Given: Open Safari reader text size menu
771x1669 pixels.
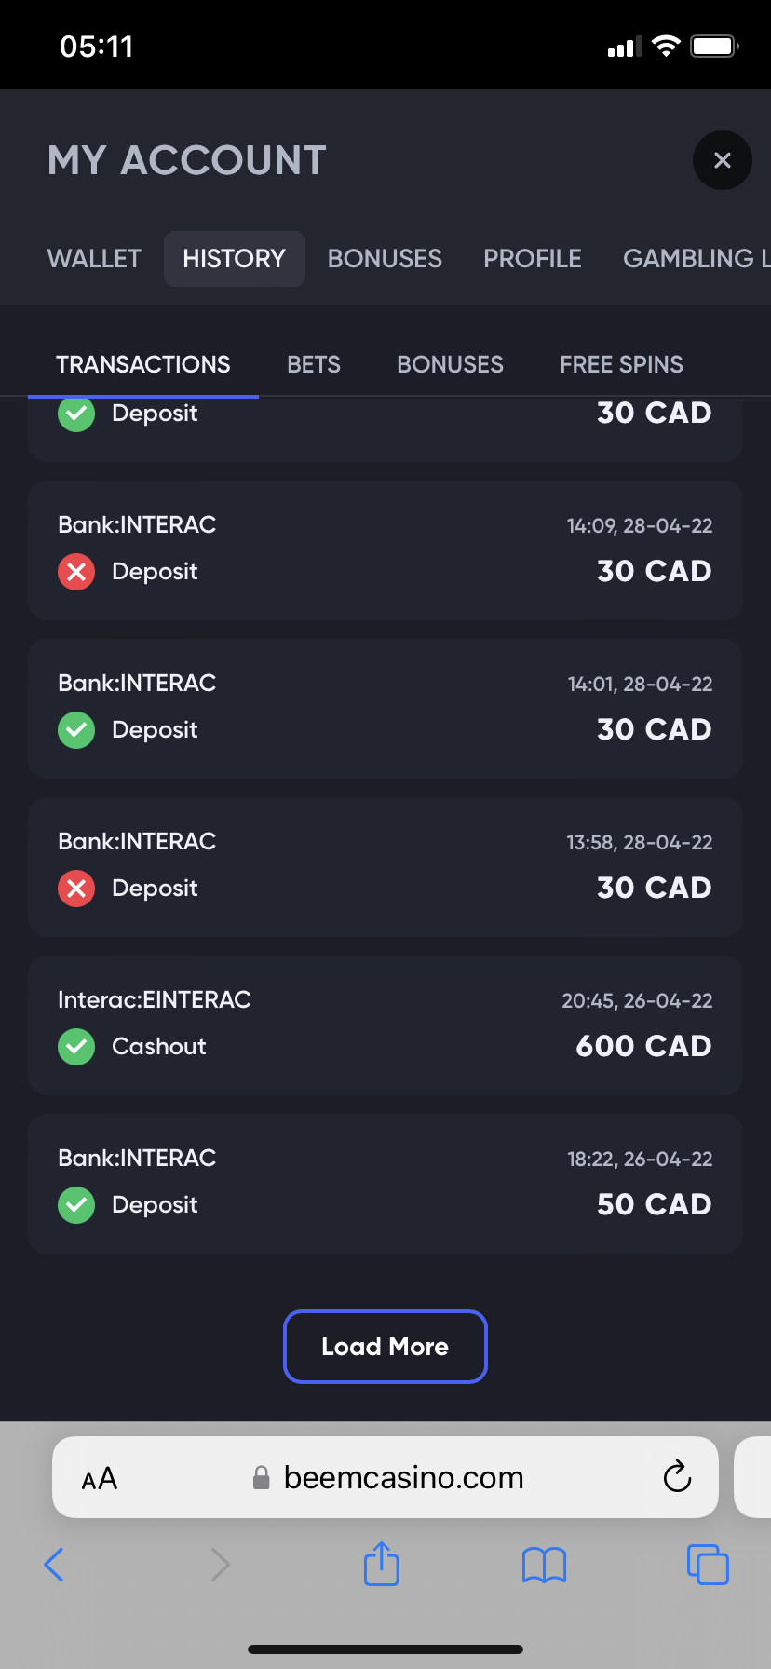Looking at the screenshot, I should (100, 1478).
